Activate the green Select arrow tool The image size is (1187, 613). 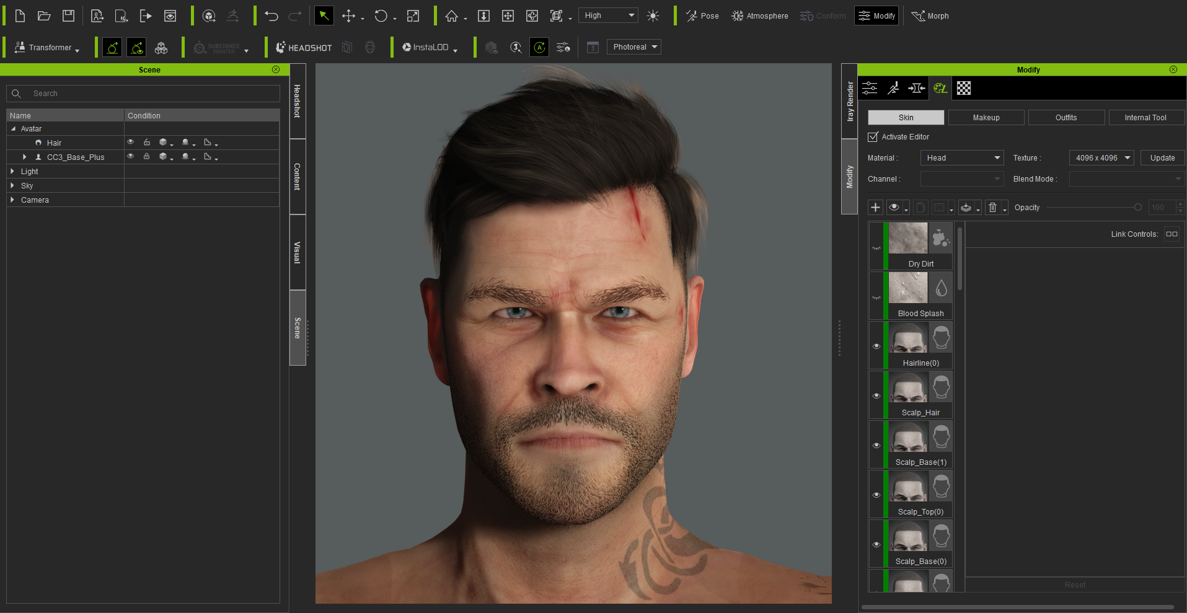tap(324, 15)
